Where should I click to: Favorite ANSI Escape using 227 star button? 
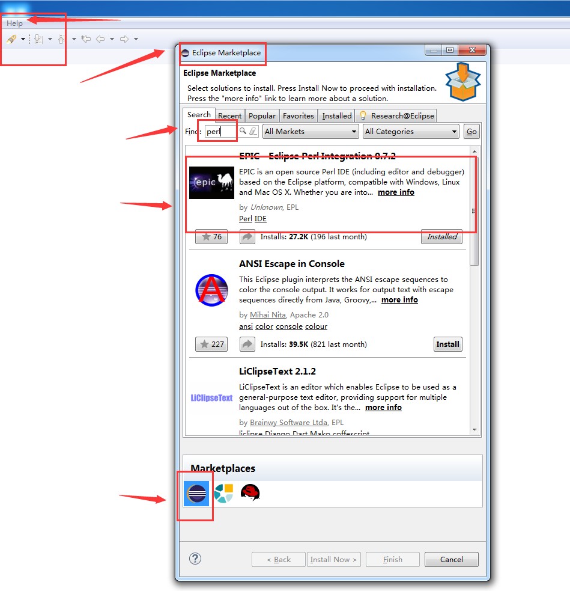pos(211,344)
